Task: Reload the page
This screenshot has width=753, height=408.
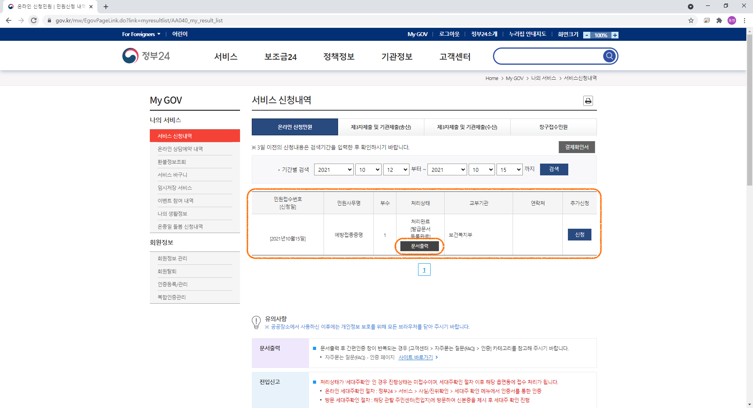Action: (34, 20)
